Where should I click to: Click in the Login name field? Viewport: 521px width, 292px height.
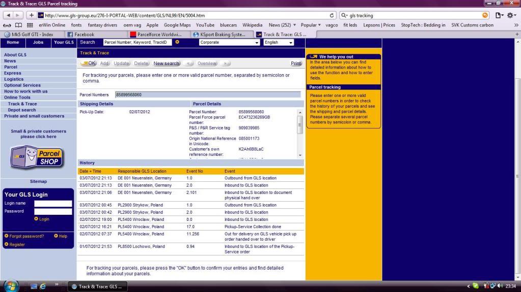(53, 204)
